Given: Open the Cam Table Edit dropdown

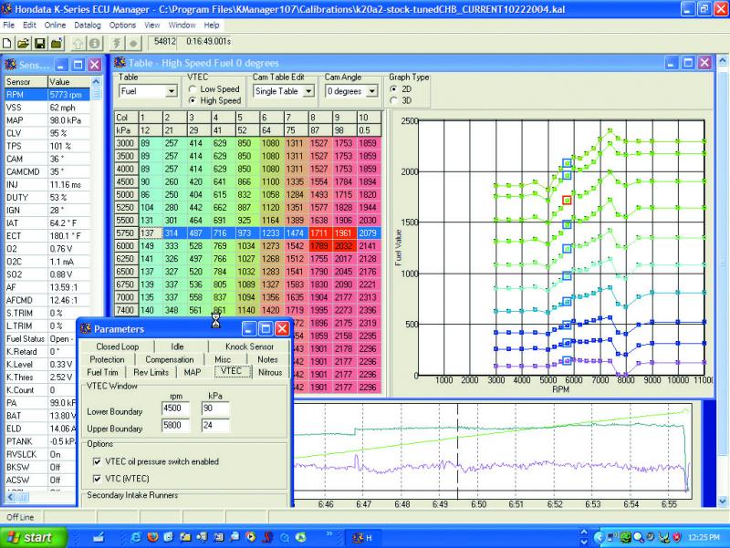Looking at the screenshot, I should coord(308,91).
